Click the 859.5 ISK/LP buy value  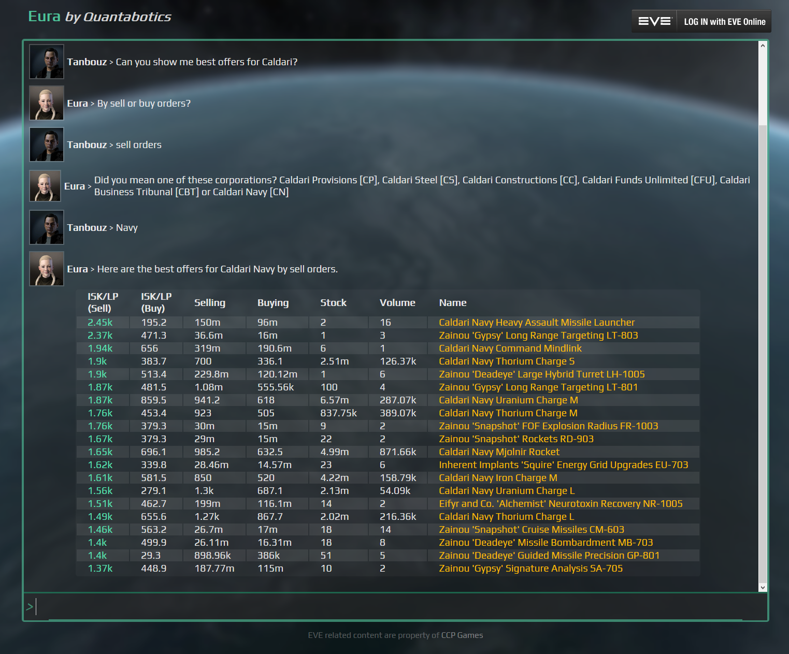click(x=154, y=400)
